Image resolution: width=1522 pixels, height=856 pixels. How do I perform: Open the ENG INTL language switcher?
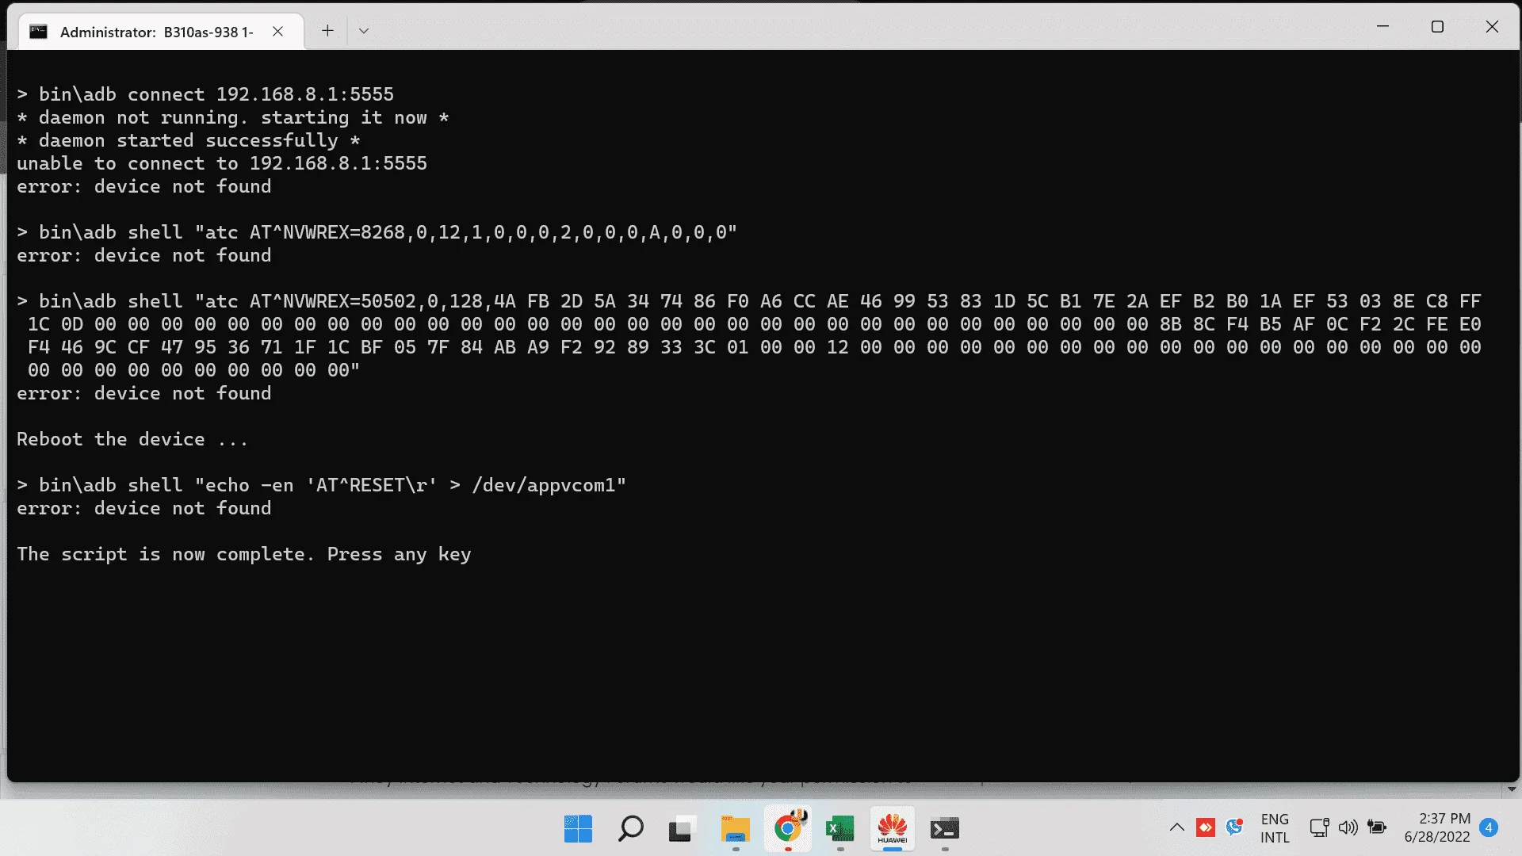coord(1275,828)
